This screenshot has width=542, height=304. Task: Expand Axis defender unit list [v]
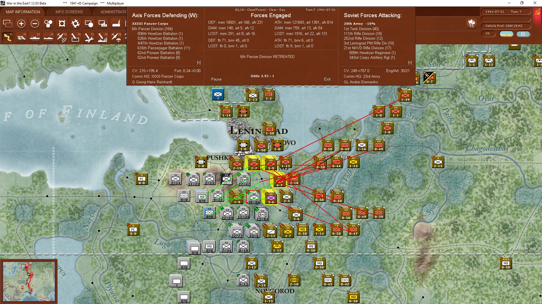point(199,62)
